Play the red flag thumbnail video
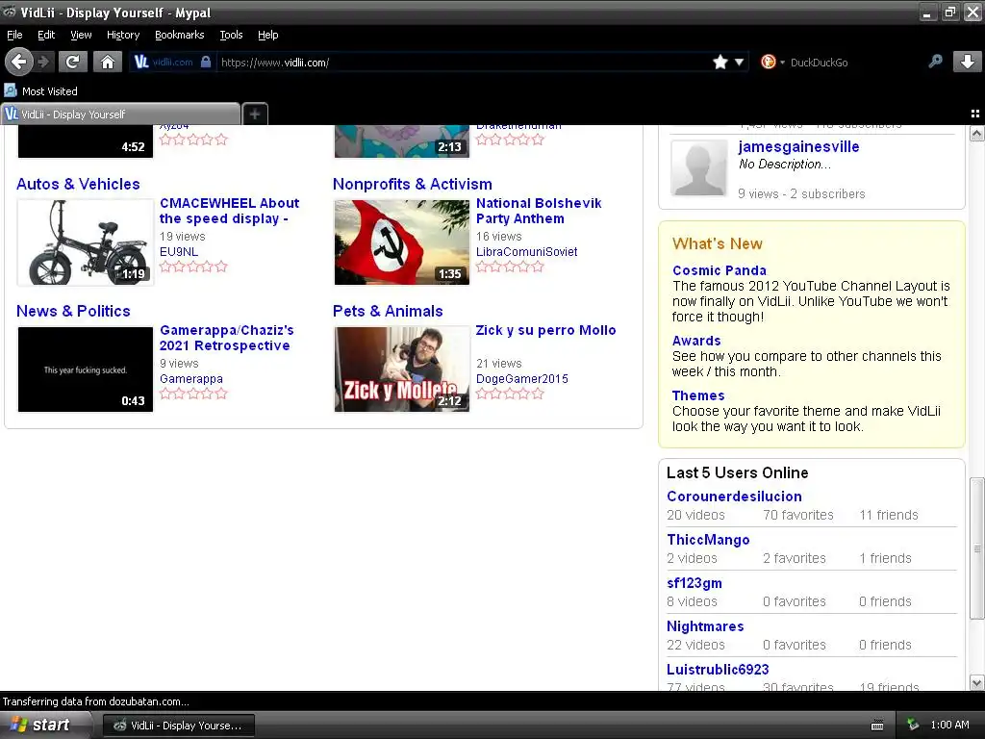Viewport: 985px width, 739px height. 401,242
